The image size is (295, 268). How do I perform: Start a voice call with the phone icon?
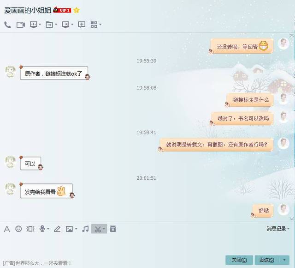pyautogui.click(x=7, y=24)
